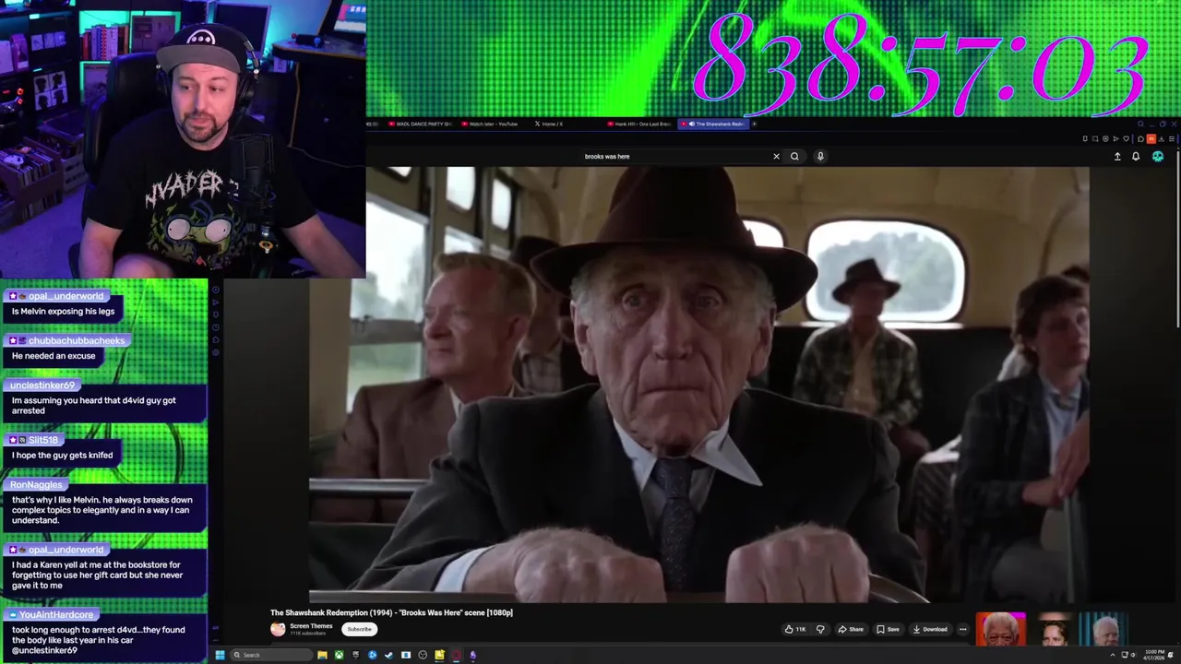Image resolution: width=1181 pixels, height=664 pixels.
Task: Open the middle recommended video thumbnail
Action: [1053, 629]
